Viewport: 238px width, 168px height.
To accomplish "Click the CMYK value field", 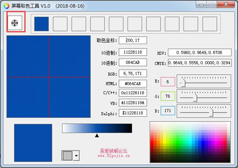I will tap(200, 63).
